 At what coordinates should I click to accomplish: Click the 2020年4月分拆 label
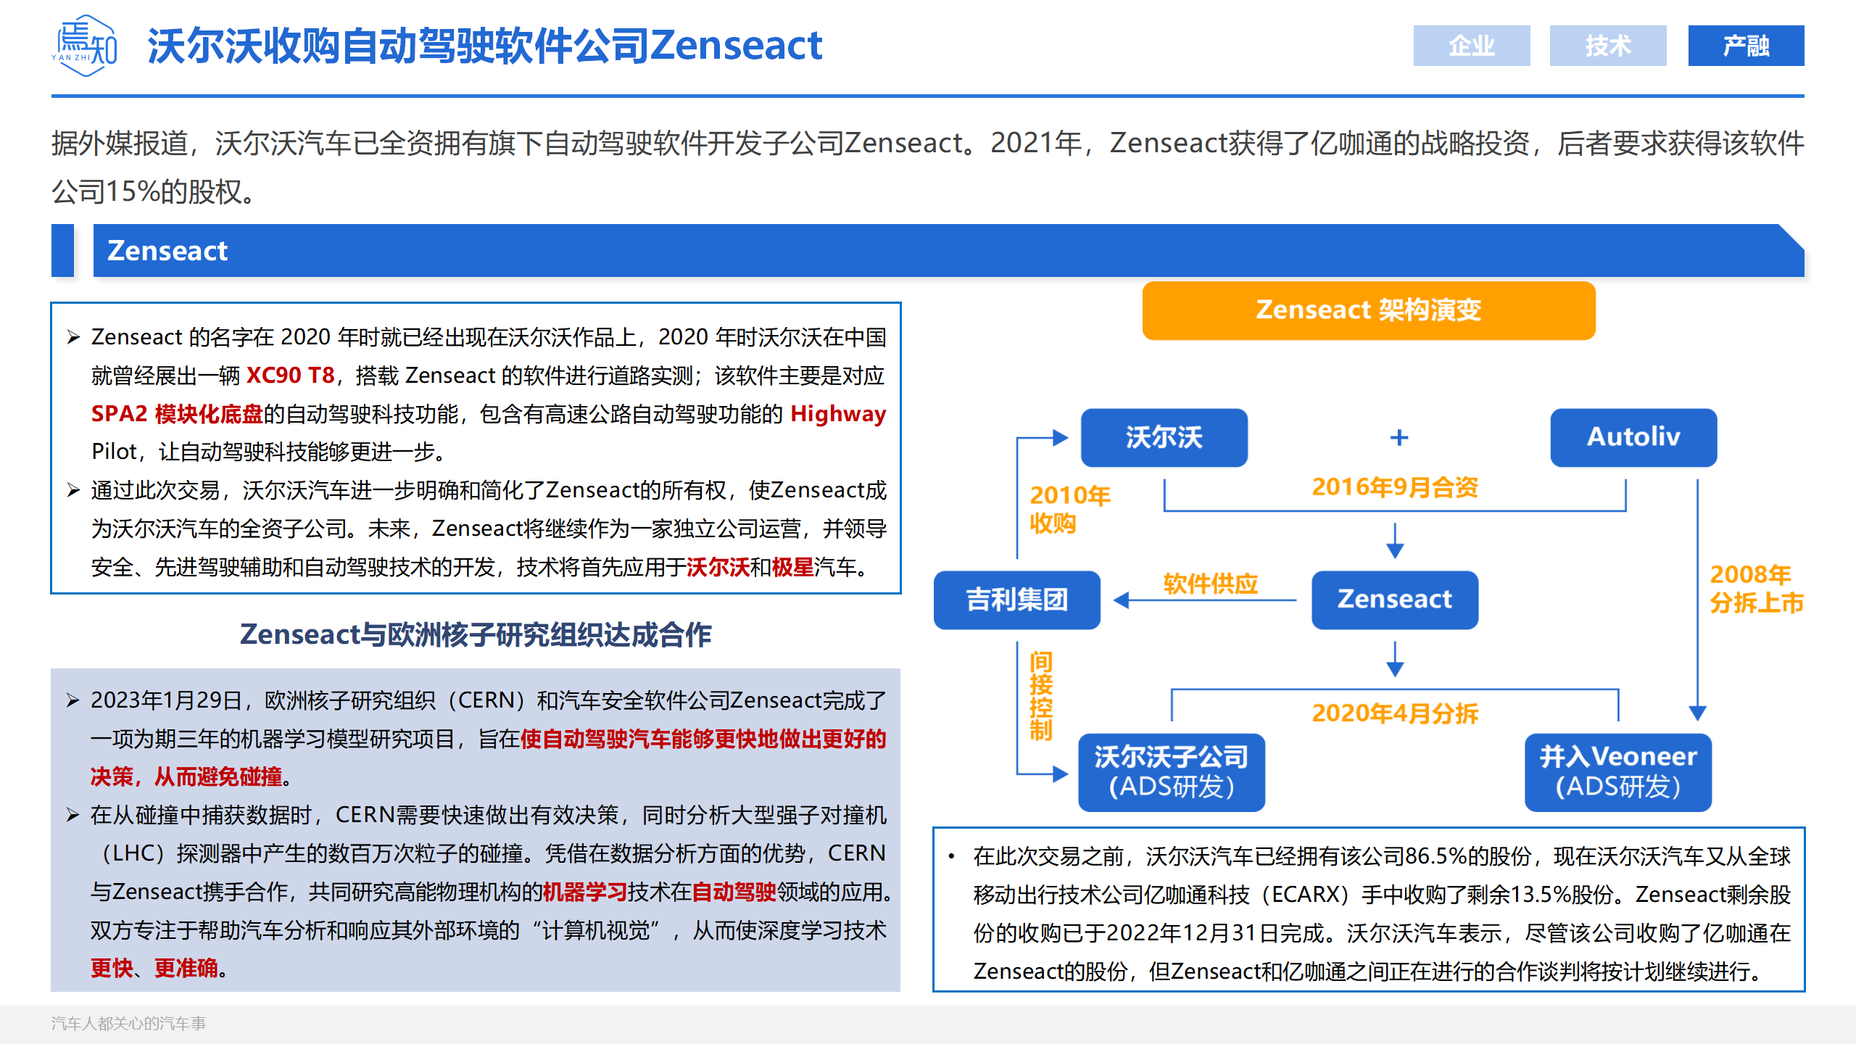1395,713
